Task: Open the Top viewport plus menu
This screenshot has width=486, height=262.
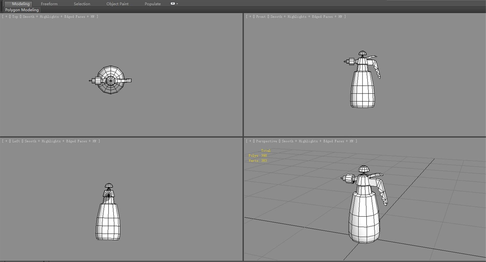Action: pyautogui.click(x=6, y=16)
